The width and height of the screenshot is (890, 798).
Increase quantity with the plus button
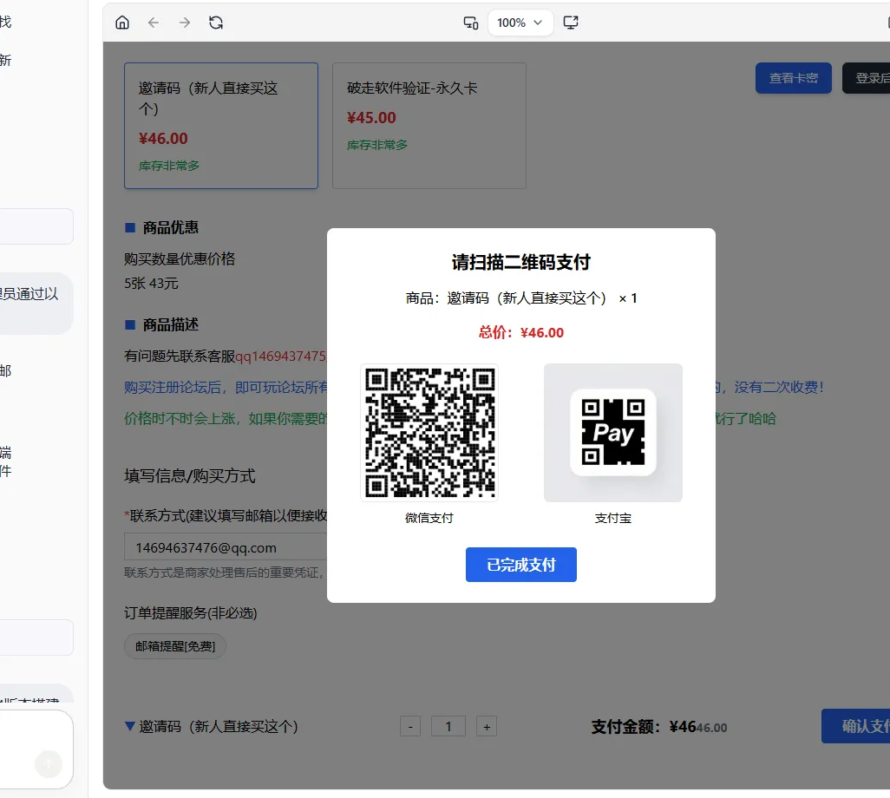(x=486, y=726)
